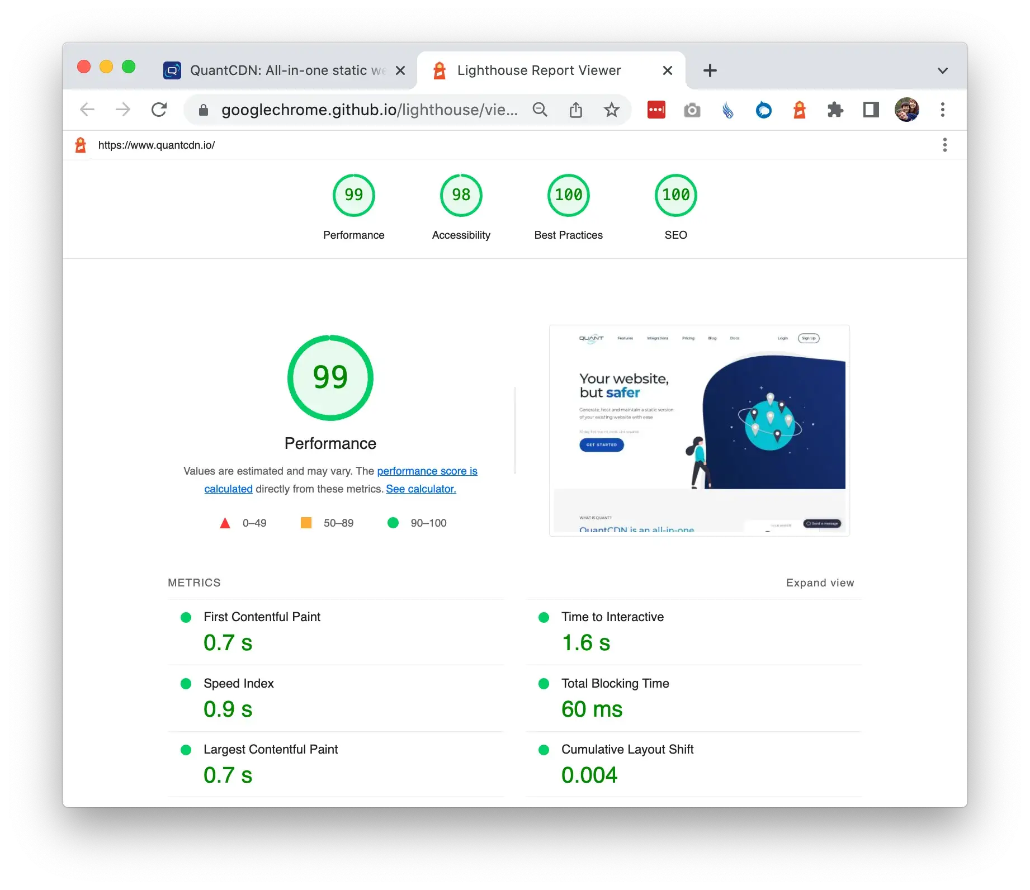Open the camera screenshot extension
The height and width of the screenshot is (890, 1030).
[692, 110]
